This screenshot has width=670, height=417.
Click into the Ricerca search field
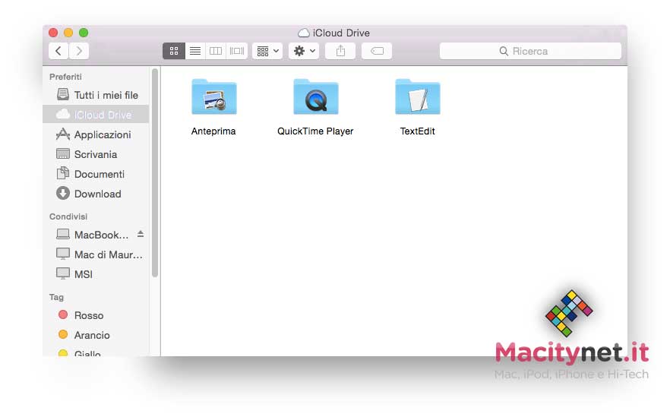coord(530,51)
